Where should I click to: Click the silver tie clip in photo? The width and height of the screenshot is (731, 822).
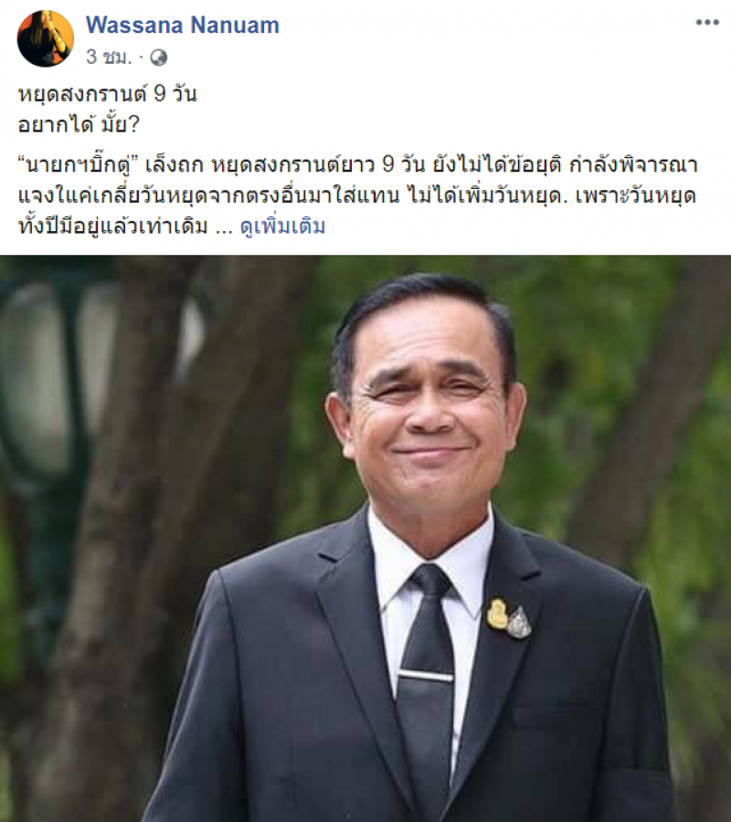[x=425, y=676]
